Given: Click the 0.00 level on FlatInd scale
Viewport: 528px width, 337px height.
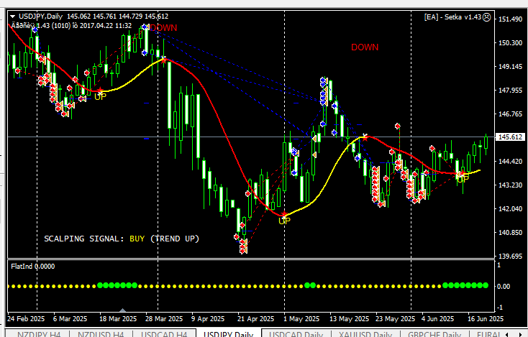Looking at the screenshot, I should click(504, 286).
